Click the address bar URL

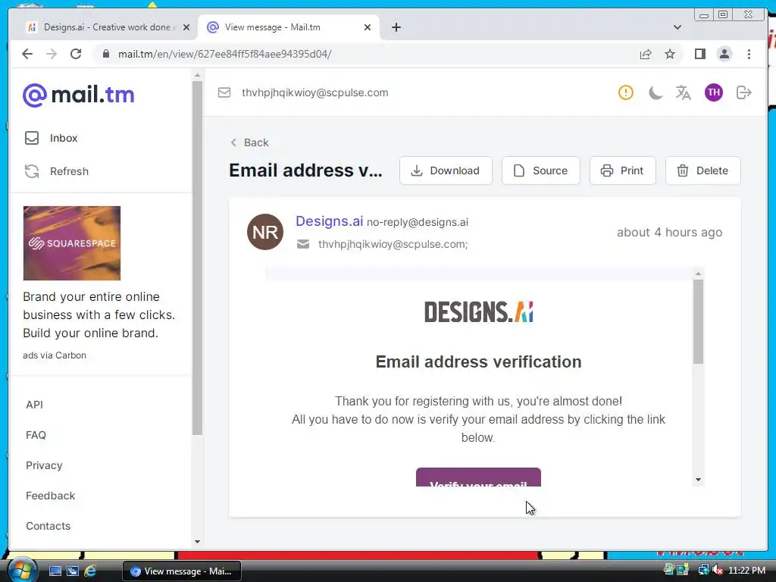(224, 54)
